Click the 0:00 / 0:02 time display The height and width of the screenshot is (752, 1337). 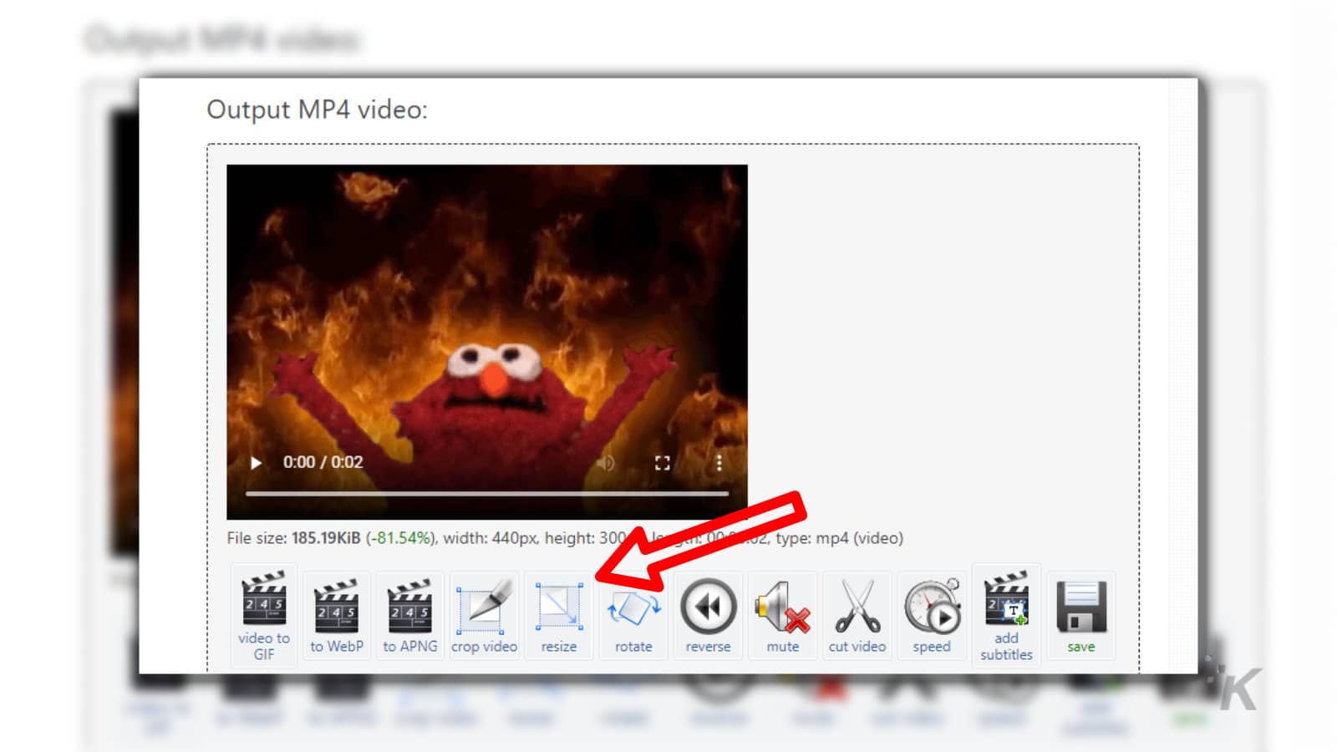[x=323, y=462]
